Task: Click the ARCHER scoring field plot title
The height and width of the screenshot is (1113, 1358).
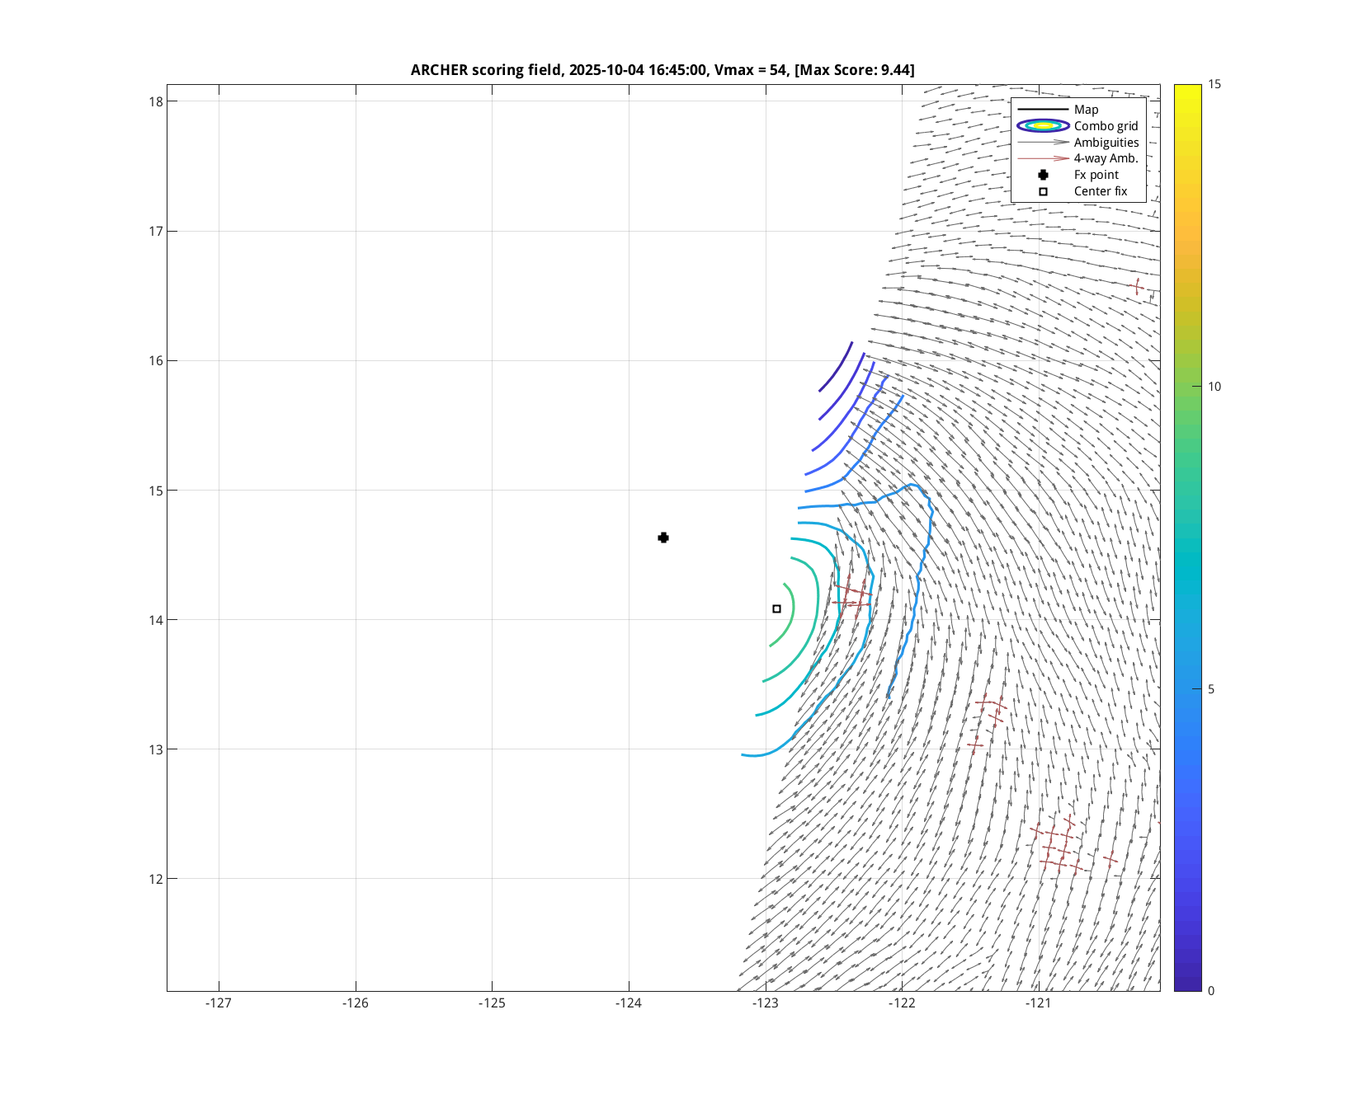Action: coord(662,70)
